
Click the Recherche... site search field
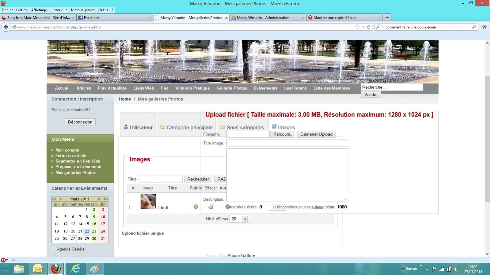click(x=392, y=87)
